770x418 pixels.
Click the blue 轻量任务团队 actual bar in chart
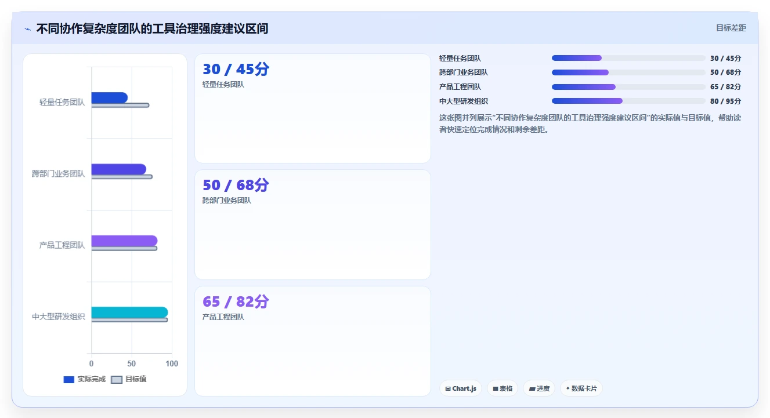109,97
